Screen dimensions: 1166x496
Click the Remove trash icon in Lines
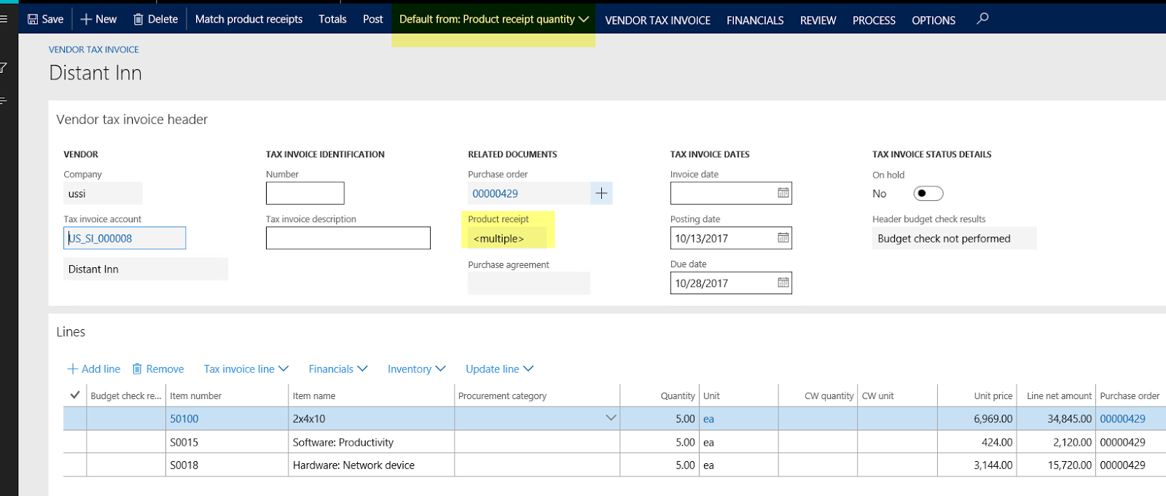(137, 369)
